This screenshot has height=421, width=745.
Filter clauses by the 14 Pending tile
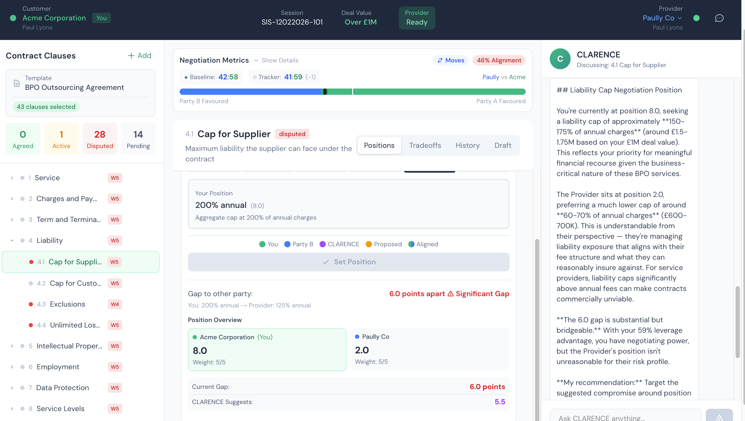(x=138, y=139)
